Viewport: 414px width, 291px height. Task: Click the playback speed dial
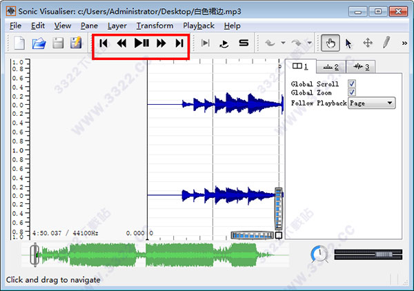319,254
